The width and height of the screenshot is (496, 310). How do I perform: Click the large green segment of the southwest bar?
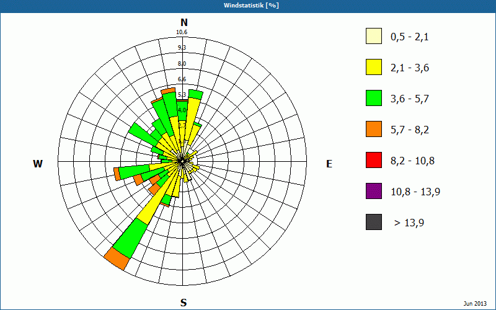point(130,238)
